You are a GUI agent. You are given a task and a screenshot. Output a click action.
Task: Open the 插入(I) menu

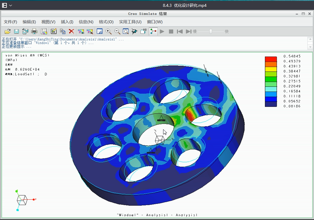67,22
